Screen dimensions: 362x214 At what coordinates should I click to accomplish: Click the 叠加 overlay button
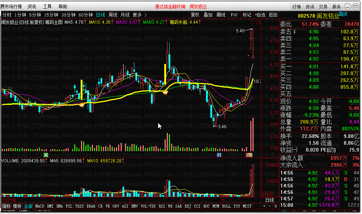(x=208, y=15)
